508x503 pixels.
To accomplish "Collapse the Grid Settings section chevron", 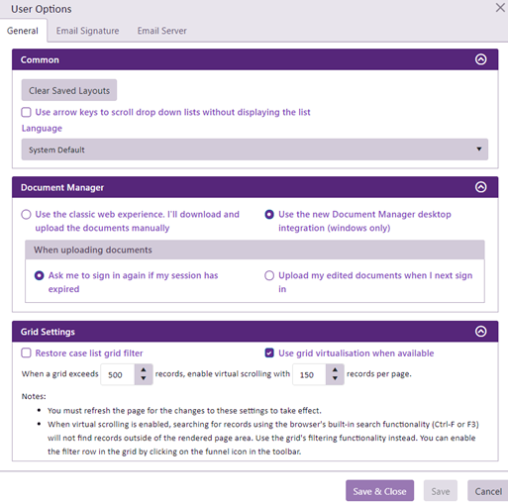I will pyautogui.click(x=480, y=332).
